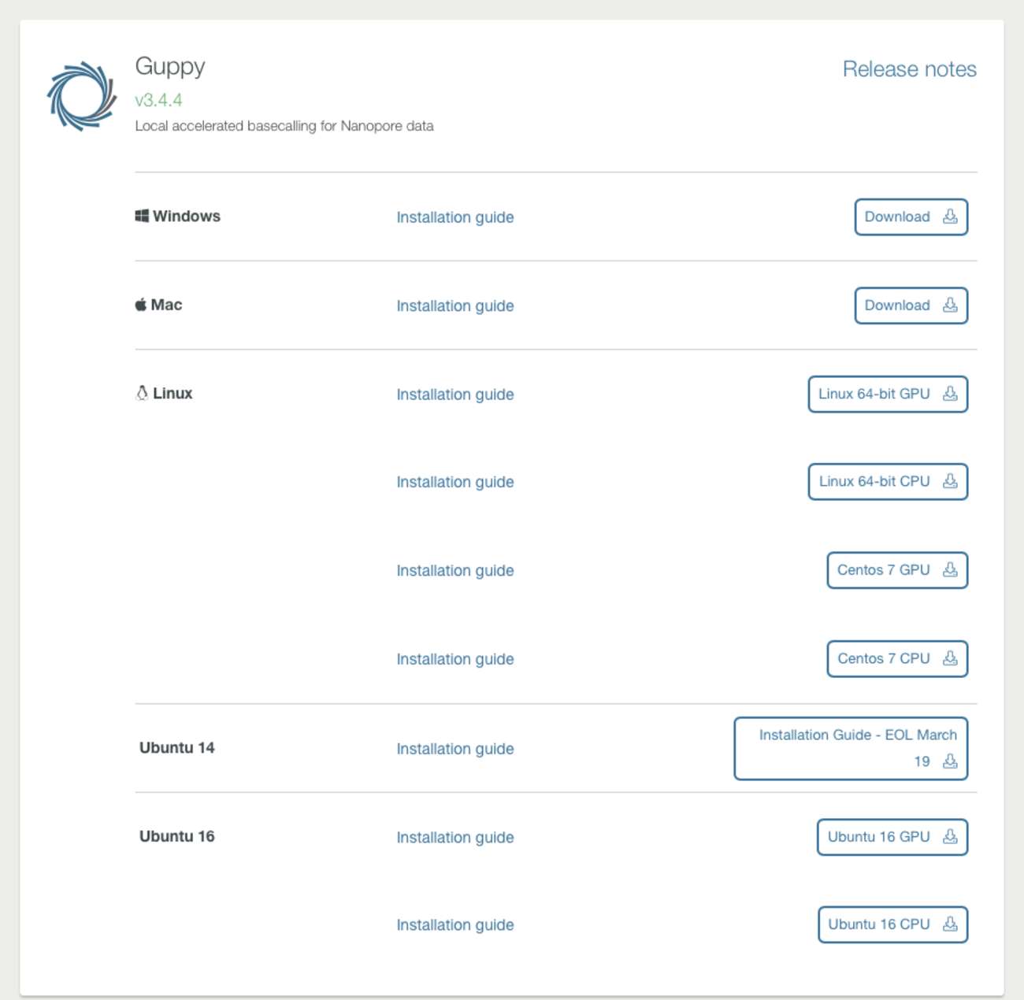Click 'Local accelerated basecalling for Nanopore data'
Viewport: 1024px width, 1000px height.
284,126
